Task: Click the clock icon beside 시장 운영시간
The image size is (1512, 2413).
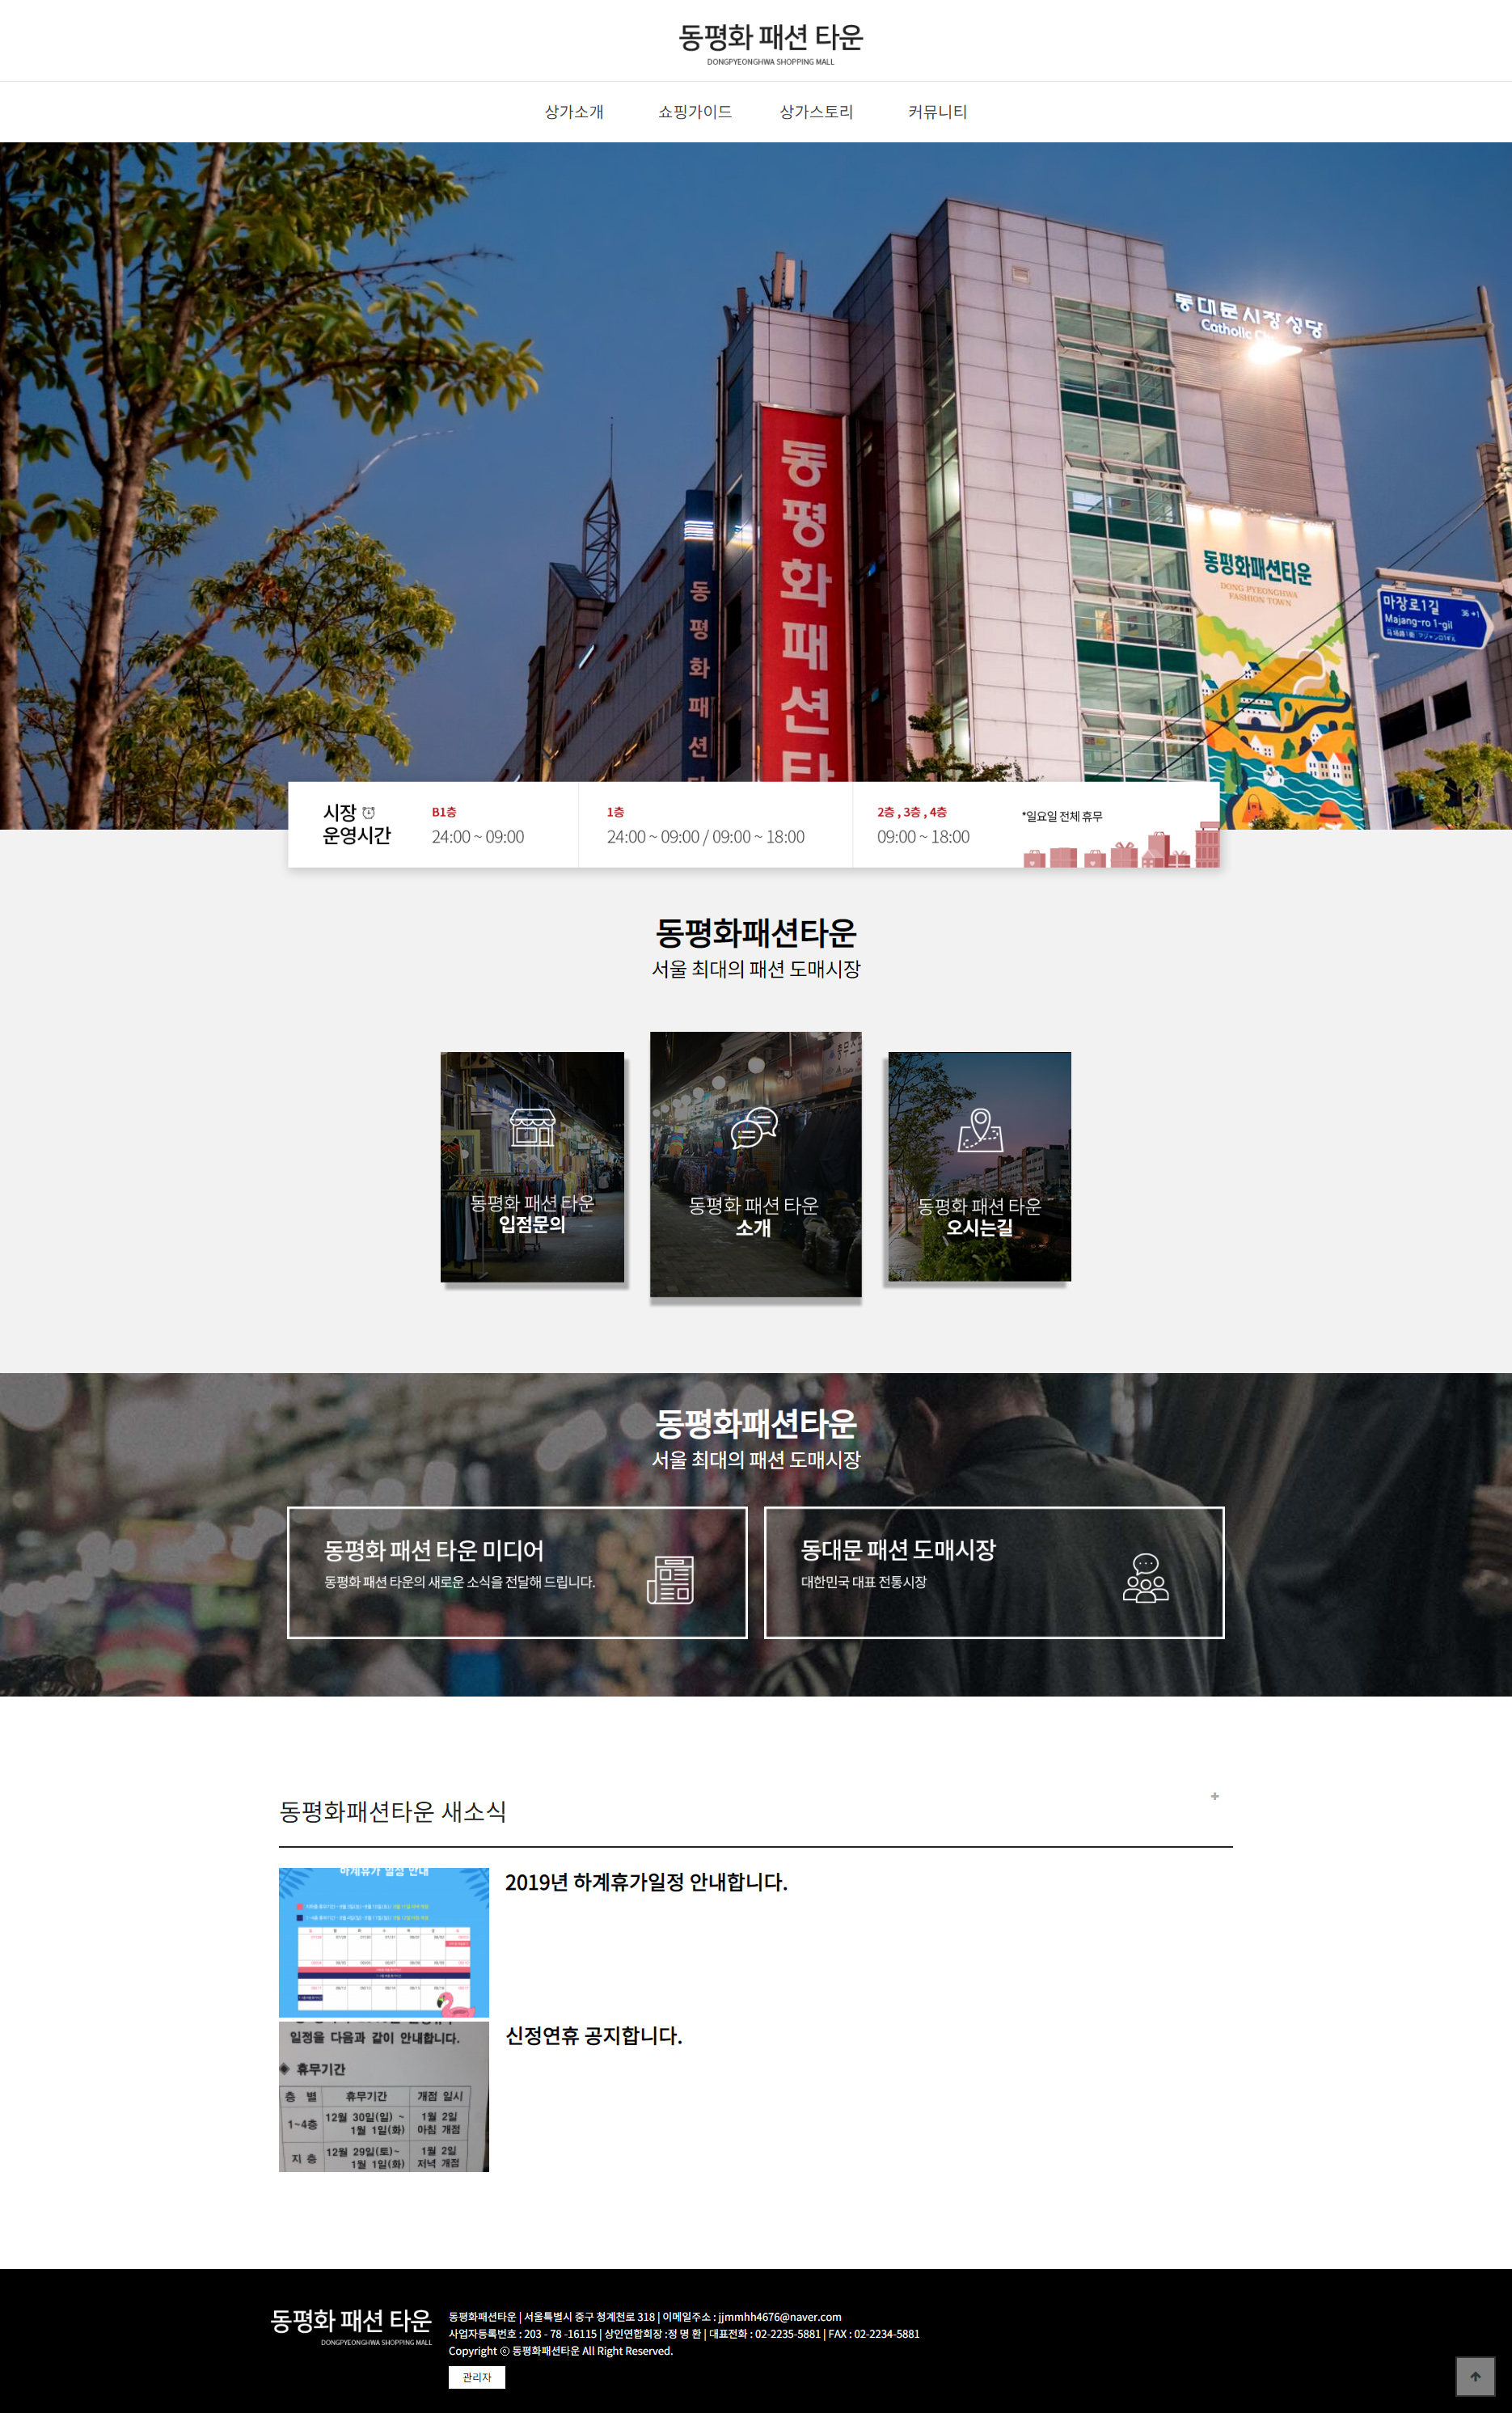Action: pyautogui.click(x=368, y=812)
